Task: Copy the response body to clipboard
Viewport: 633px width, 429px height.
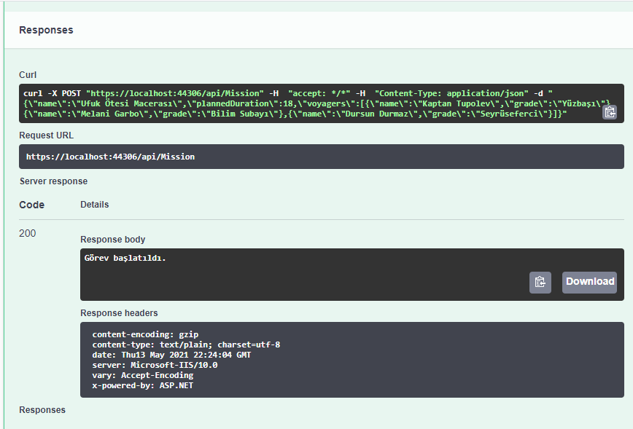Action: (x=540, y=282)
